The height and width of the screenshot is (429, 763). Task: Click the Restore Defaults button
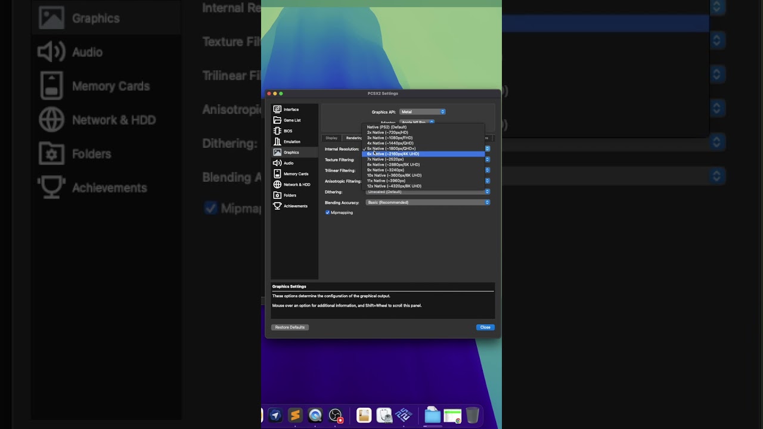tap(290, 327)
